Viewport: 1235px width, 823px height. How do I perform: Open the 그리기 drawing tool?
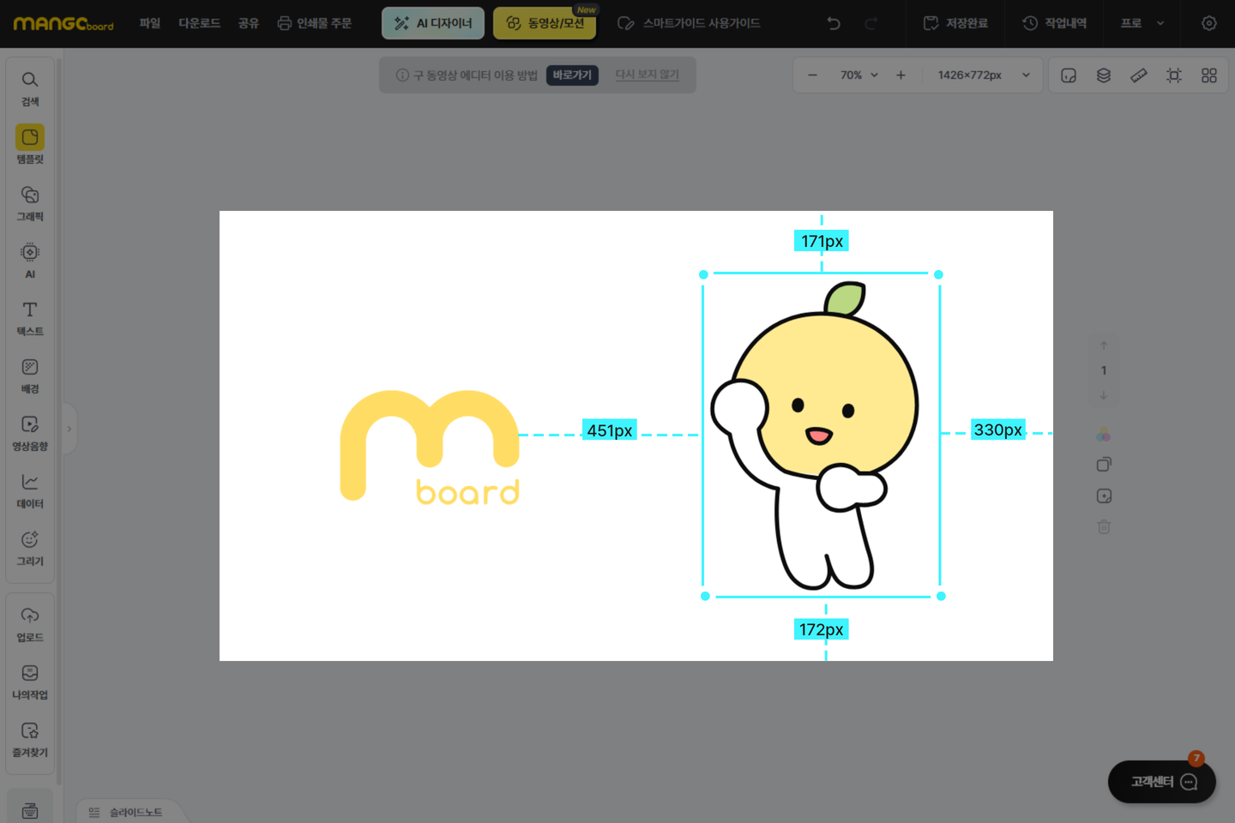30,547
